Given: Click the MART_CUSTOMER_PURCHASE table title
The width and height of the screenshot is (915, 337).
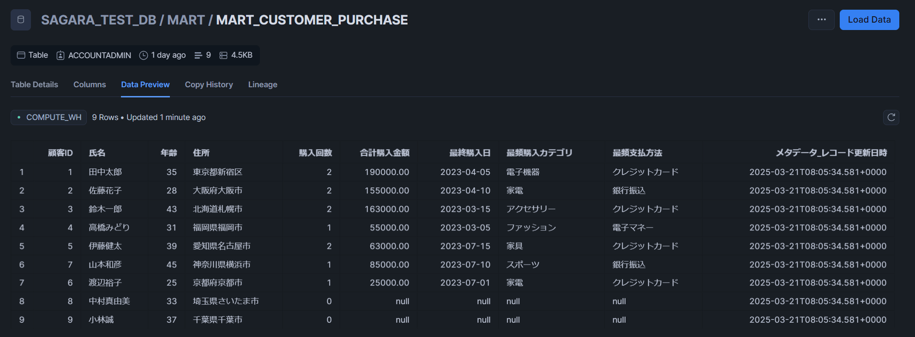Looking at the screenshot, I should click(312, 20).
